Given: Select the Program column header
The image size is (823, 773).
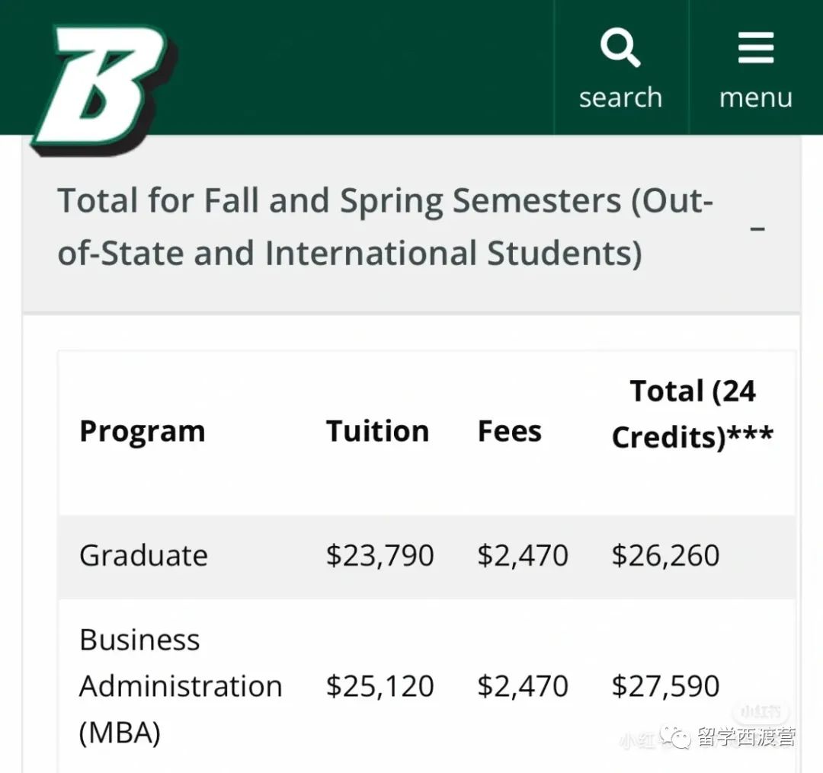Looking at the screenshot, I should (143, 432).
